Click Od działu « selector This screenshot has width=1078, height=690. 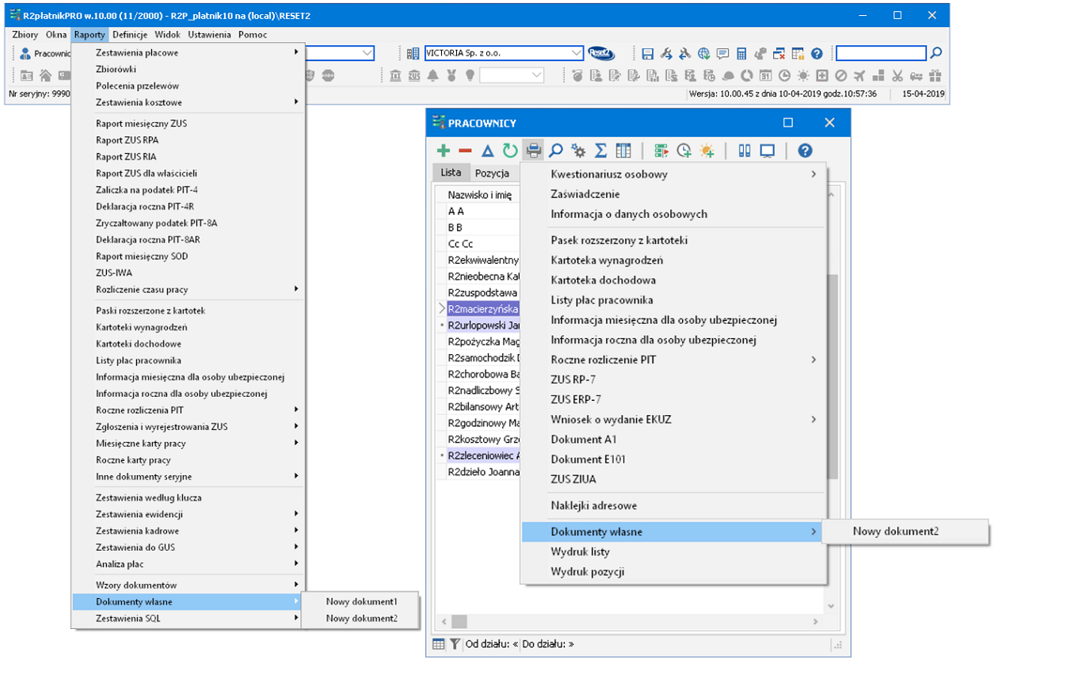click(x=491, y=644)
